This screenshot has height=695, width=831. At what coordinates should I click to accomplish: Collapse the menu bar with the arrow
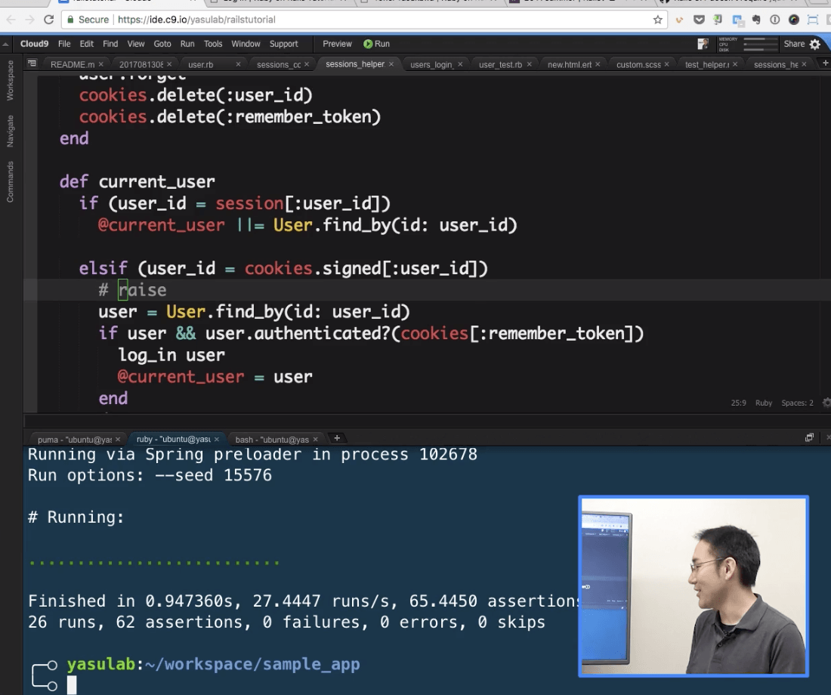tap(5, 44)
